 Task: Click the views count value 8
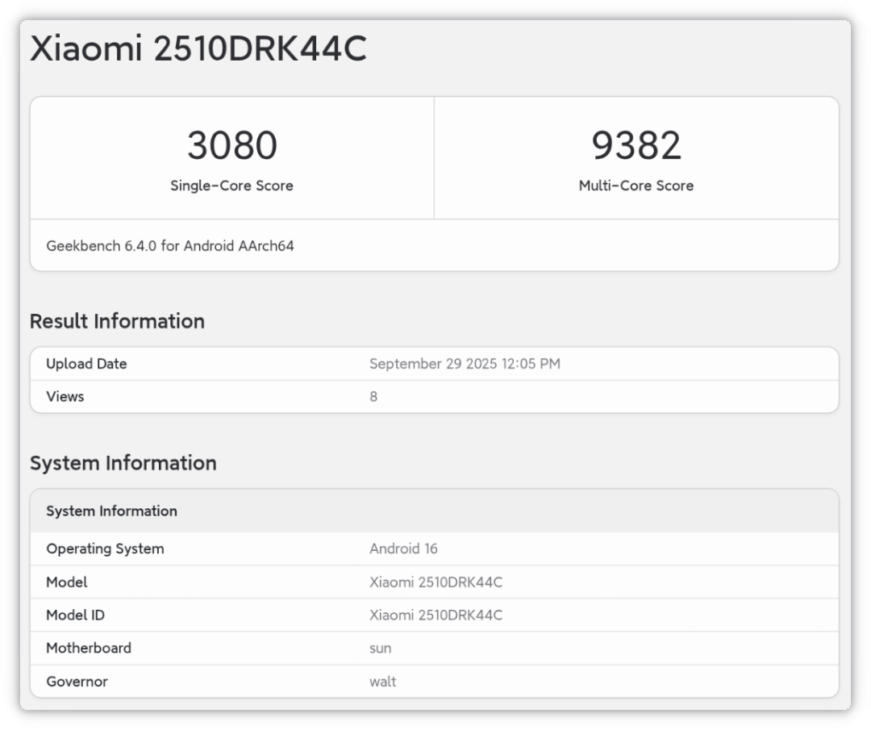373,397
